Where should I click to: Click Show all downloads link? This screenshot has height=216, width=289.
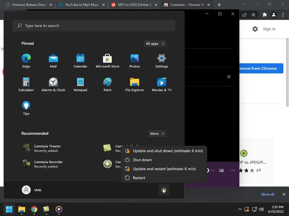click(268, 194)
